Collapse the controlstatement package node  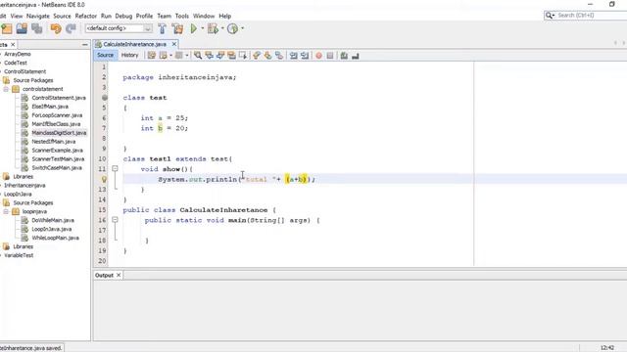point(6,89)
